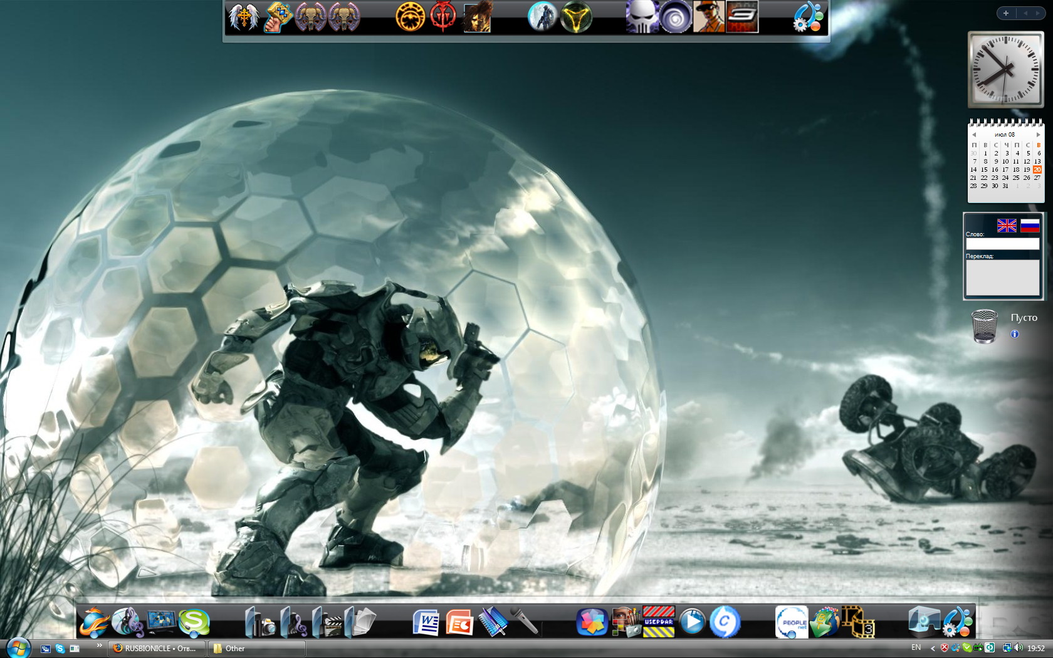The height and width of the screenshot is (658, 1053).
Task: Go to previous month in calendar
Action: coord(973,135)
